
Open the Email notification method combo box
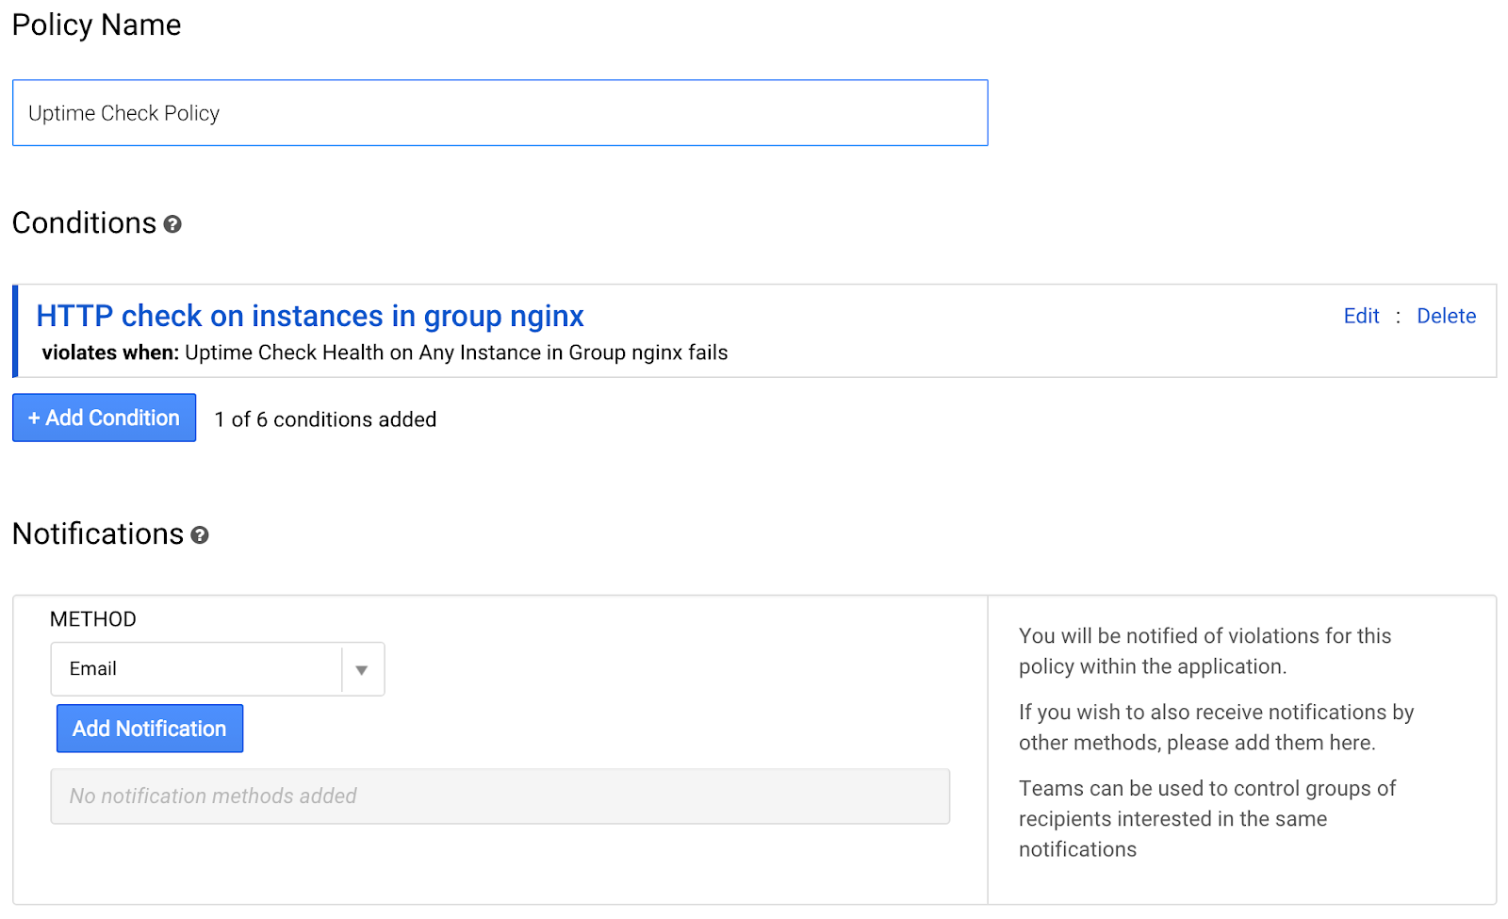coord(196,669)
